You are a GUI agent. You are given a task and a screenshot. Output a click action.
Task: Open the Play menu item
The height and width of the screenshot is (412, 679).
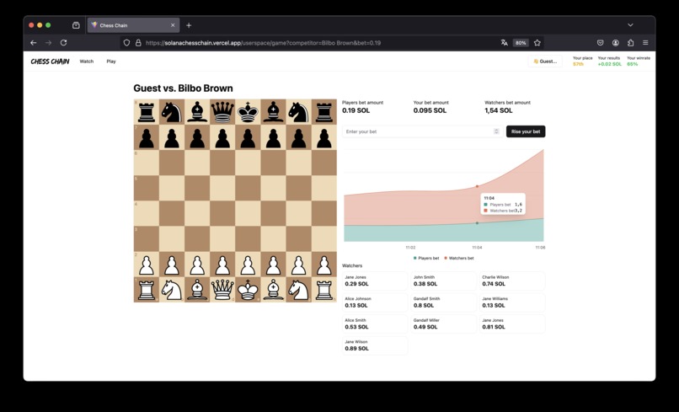coord(111,62)
